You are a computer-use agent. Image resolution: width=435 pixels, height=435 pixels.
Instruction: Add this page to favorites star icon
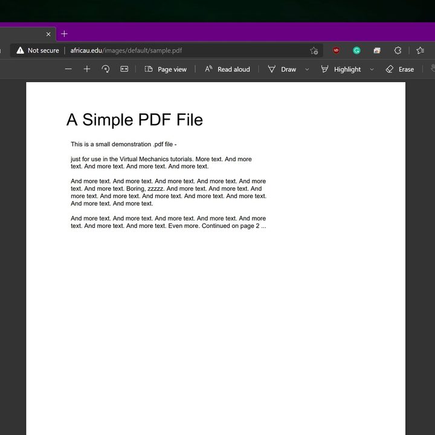[x=314, y=51]
